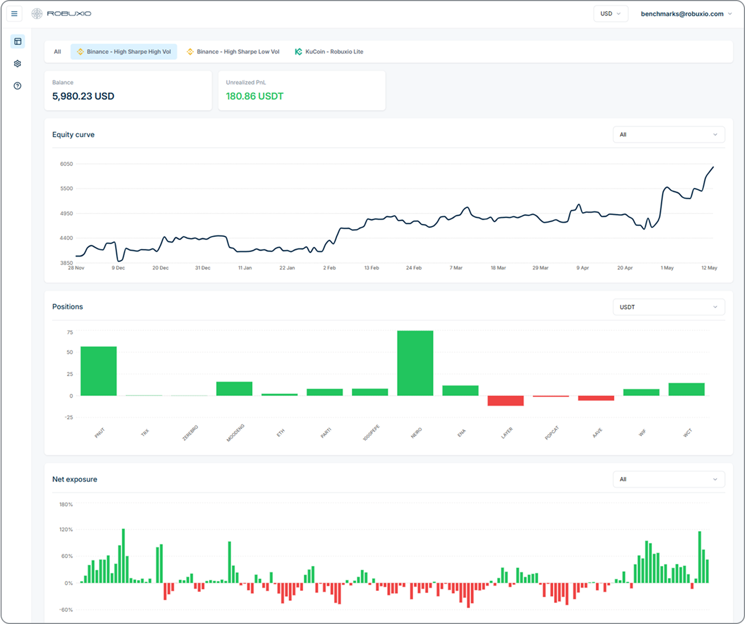This screenshot has width=745, height=624.
Task: Click the hamburger menu icon top left
Action: (x=14, y=13)
